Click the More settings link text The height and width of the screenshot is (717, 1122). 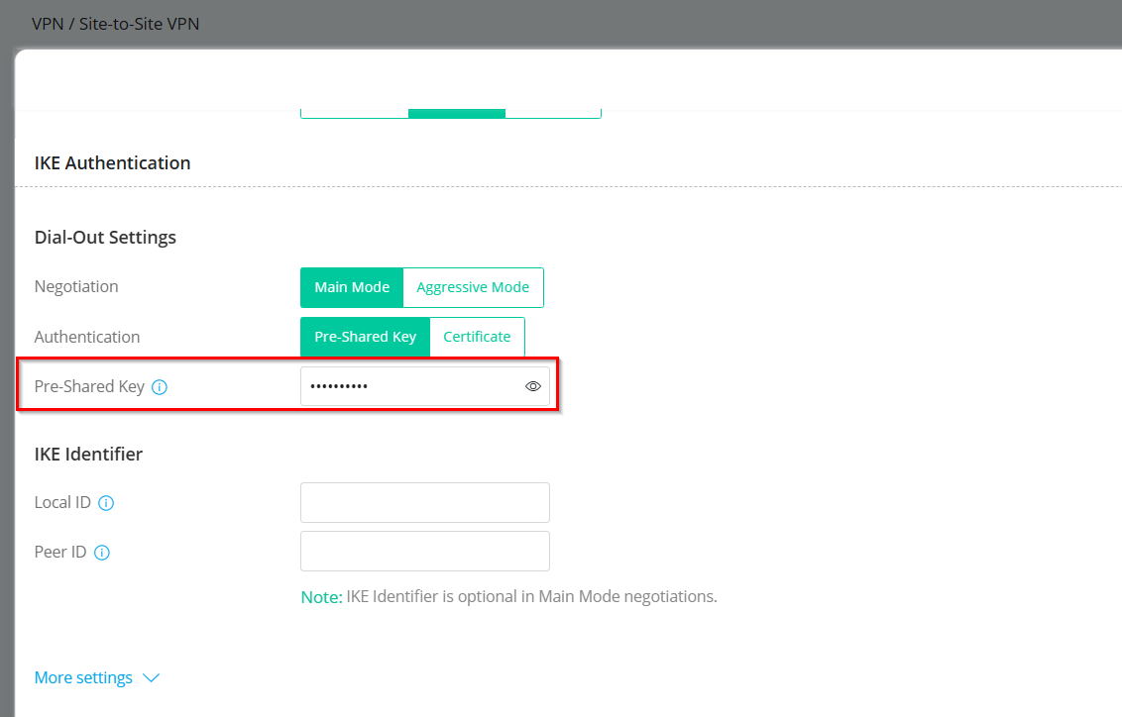tap(83, 678)
